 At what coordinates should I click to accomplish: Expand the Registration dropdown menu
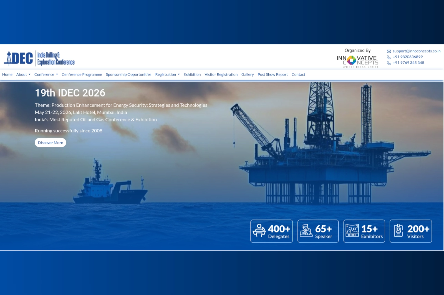[x=167, y=75]
